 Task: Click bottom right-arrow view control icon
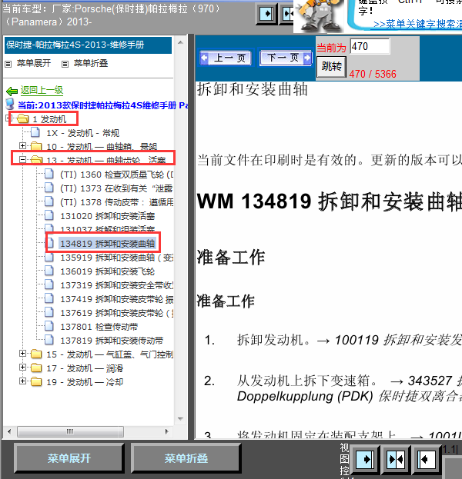[x=365, y=459]
